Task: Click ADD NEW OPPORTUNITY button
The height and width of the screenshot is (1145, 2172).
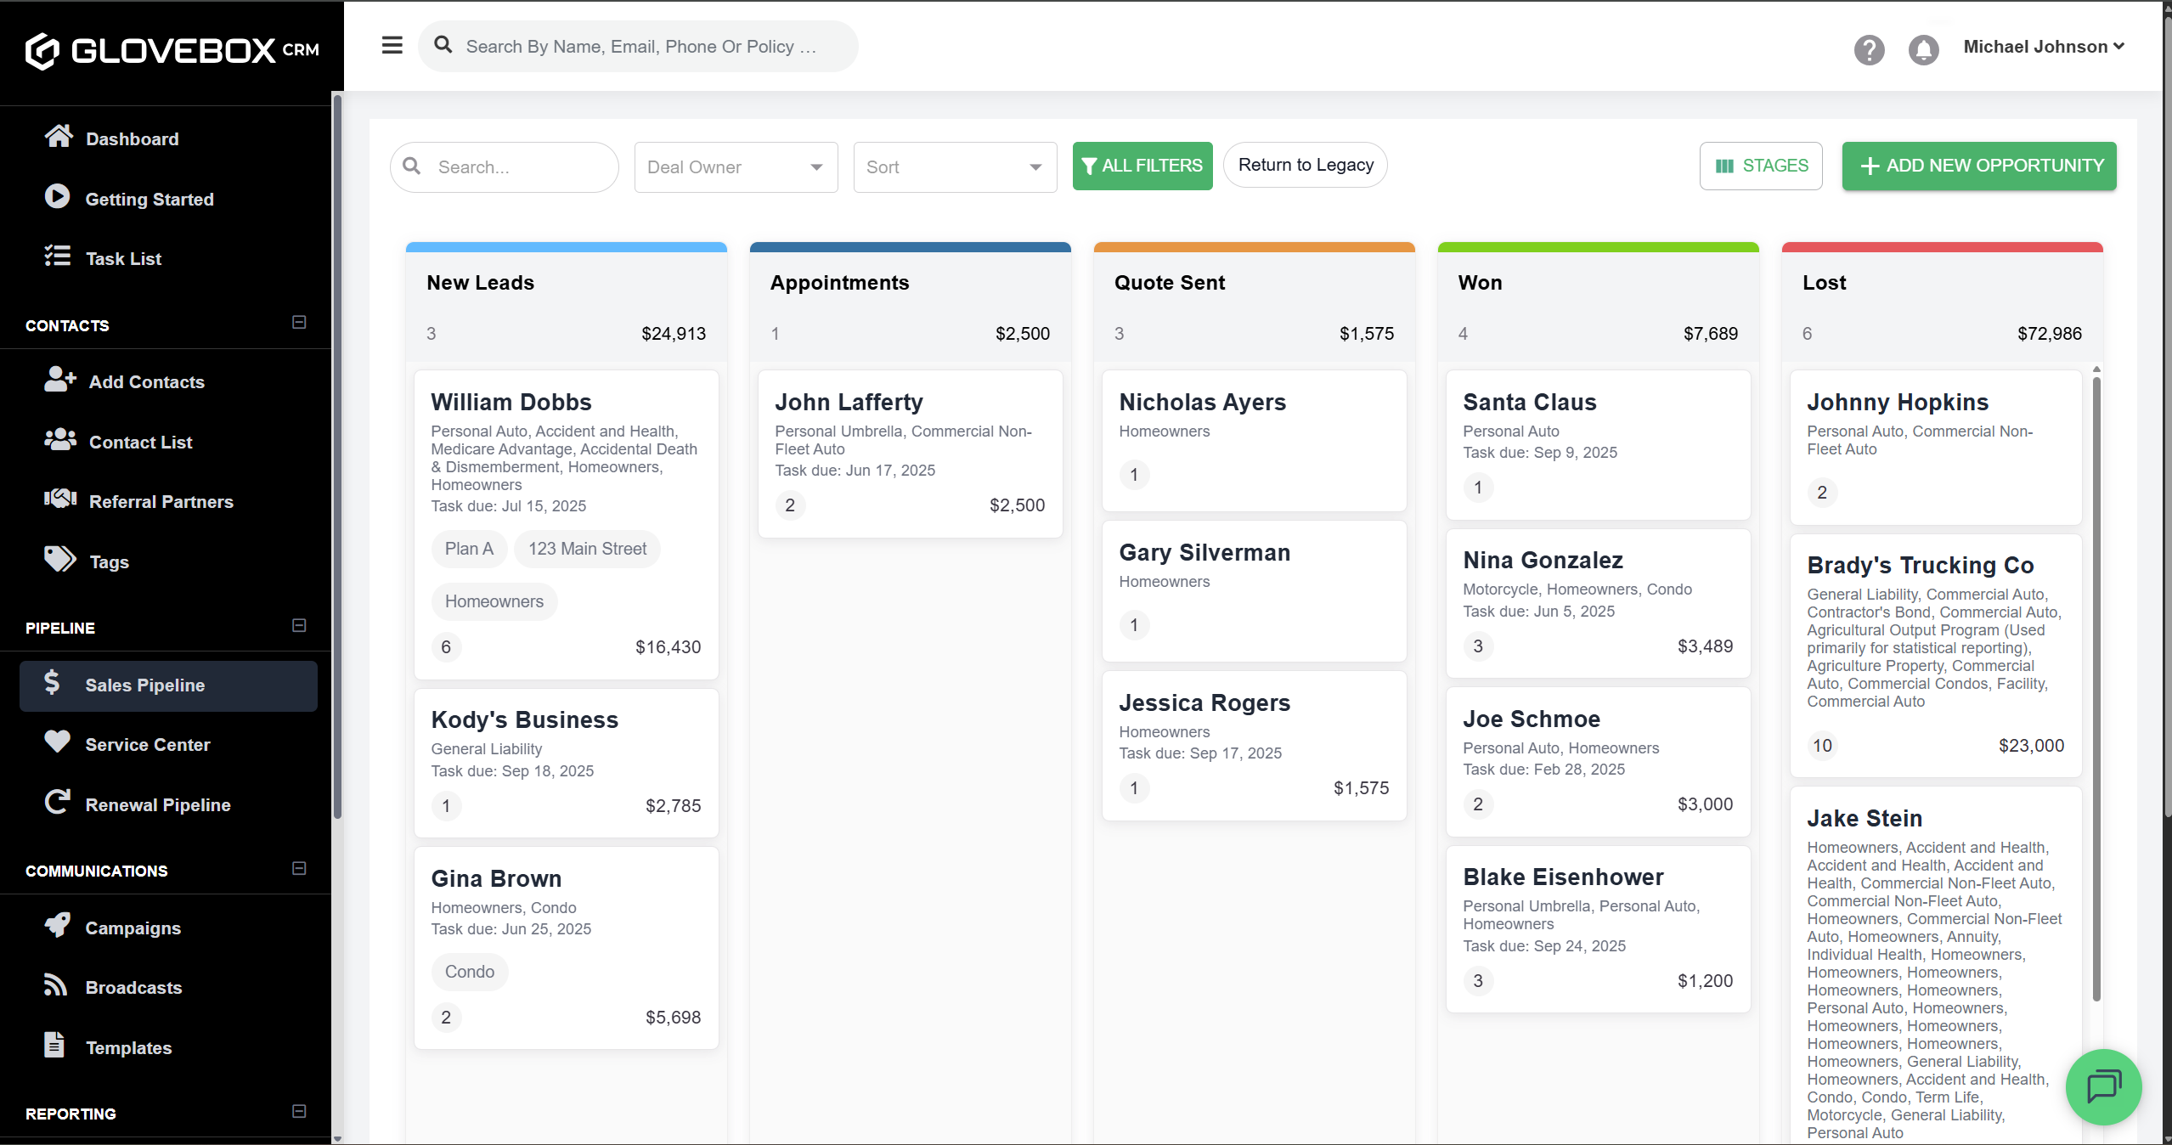Action: [x=1978, y=166]
